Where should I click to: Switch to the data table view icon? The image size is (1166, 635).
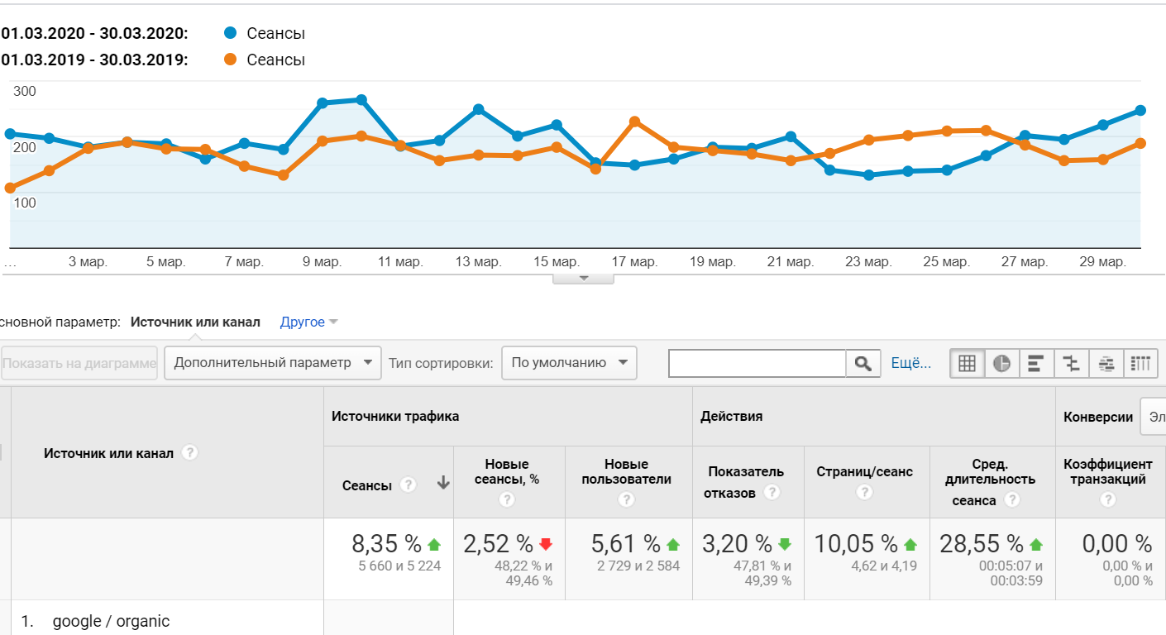click(x=968, y=363)
